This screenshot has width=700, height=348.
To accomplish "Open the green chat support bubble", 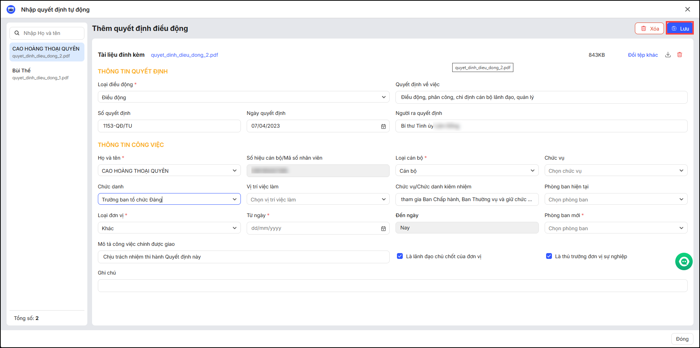I will click(684, 261).
